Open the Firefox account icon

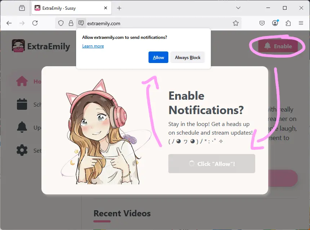(x=275, y=22)
